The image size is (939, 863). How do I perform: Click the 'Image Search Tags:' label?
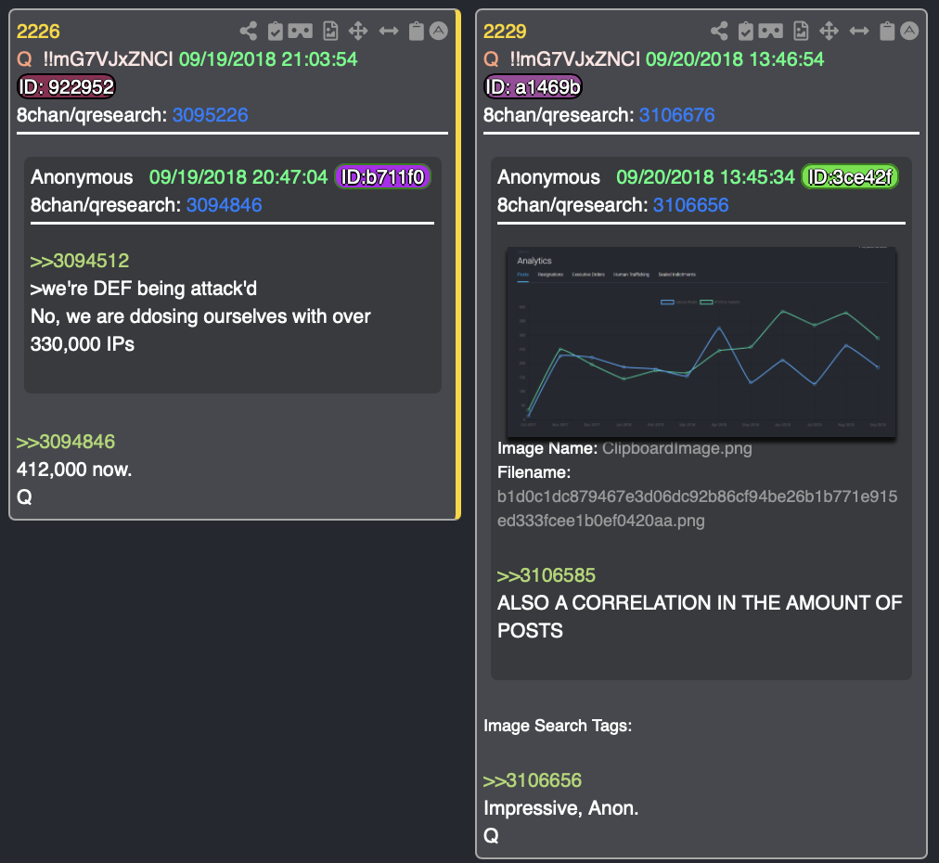click(558, 726)
